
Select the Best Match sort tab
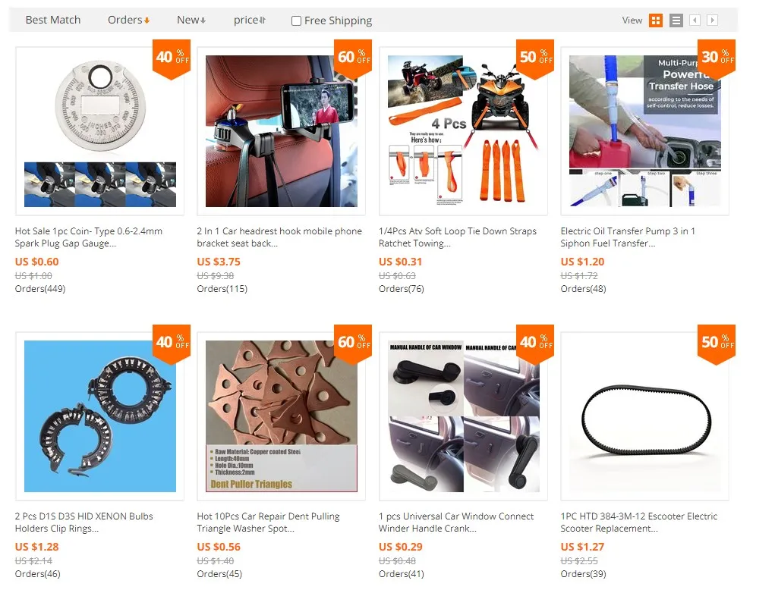coord(53,20)
